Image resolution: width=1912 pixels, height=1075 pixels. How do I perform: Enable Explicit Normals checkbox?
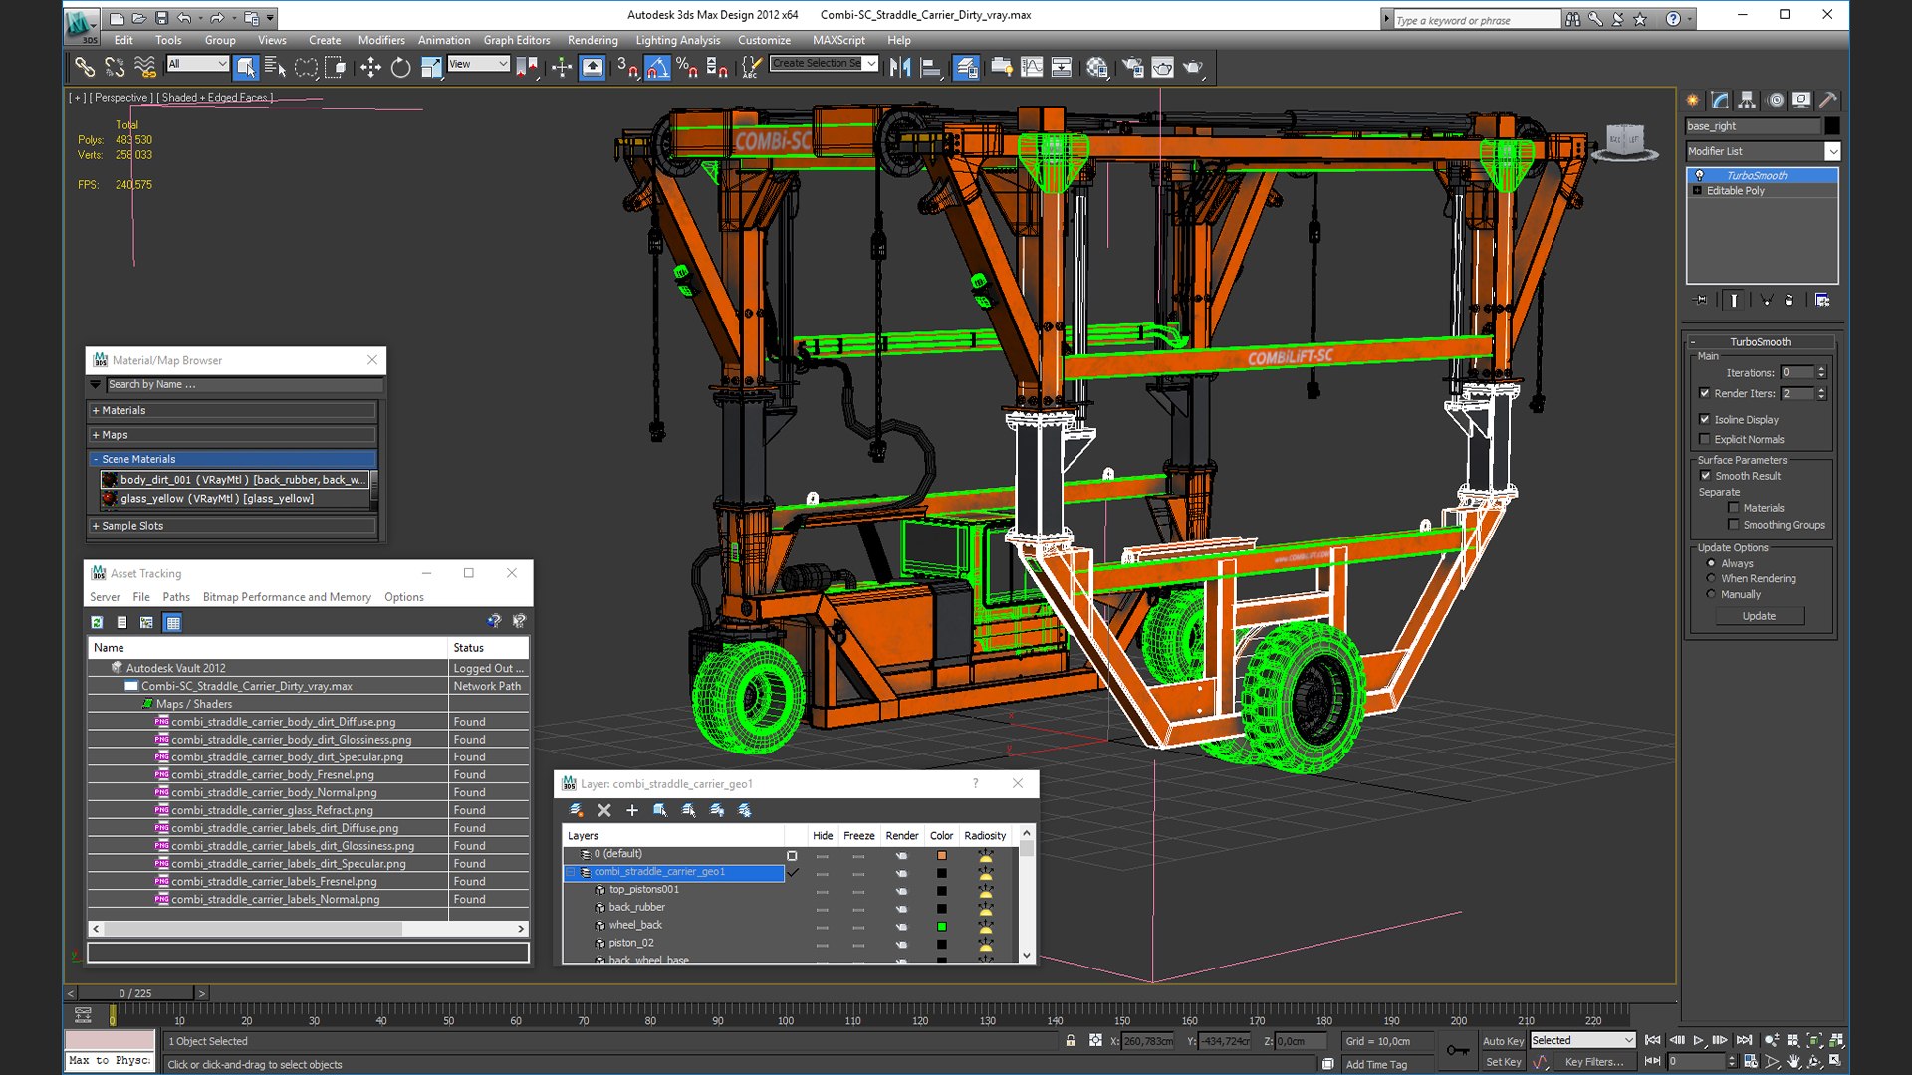pos(1705,439)
